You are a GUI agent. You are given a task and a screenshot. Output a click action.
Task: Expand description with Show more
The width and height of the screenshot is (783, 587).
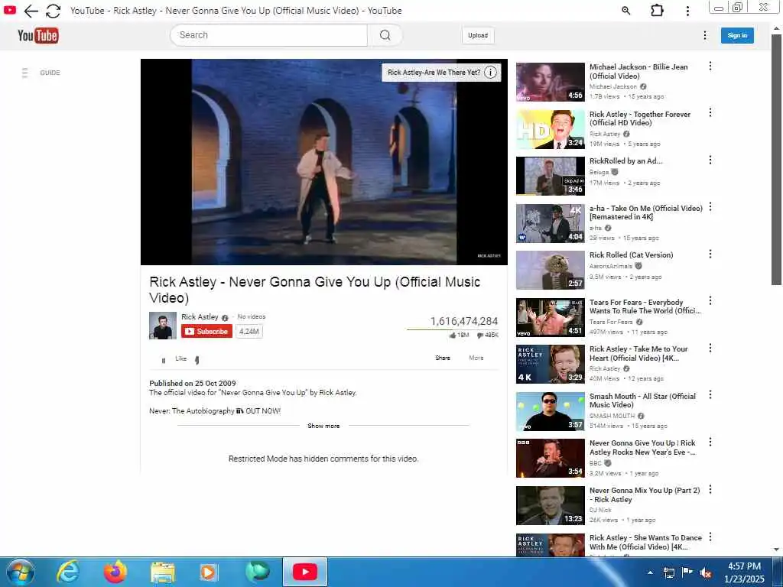(323, 426)
